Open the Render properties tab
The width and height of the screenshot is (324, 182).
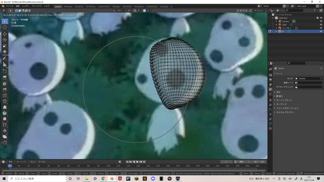pos(271,75)
